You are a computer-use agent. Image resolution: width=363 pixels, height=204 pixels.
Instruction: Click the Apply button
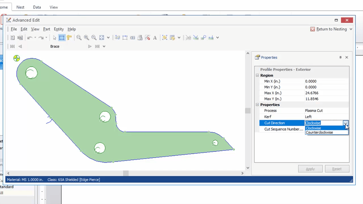[310, 169]
